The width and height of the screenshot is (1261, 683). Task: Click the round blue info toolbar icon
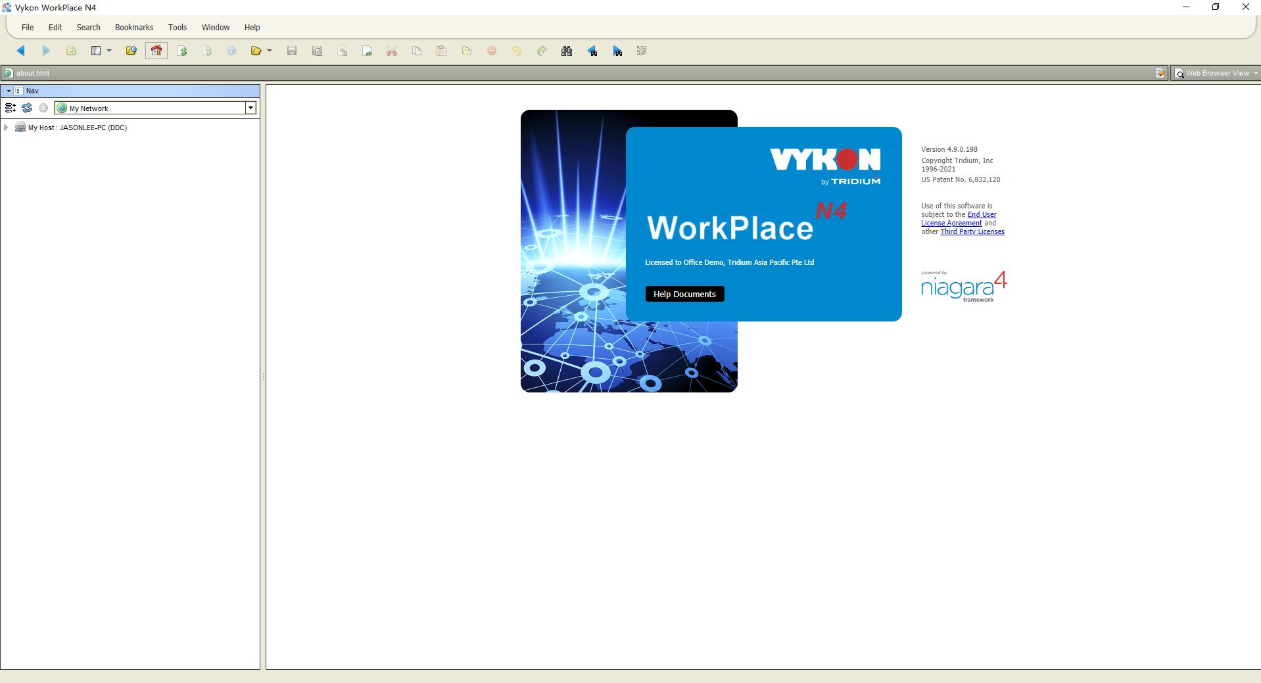click(231, 51)
